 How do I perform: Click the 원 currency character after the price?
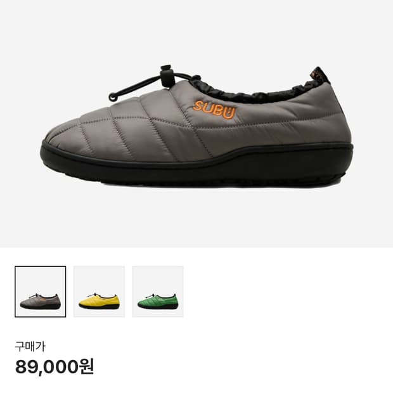87,366
